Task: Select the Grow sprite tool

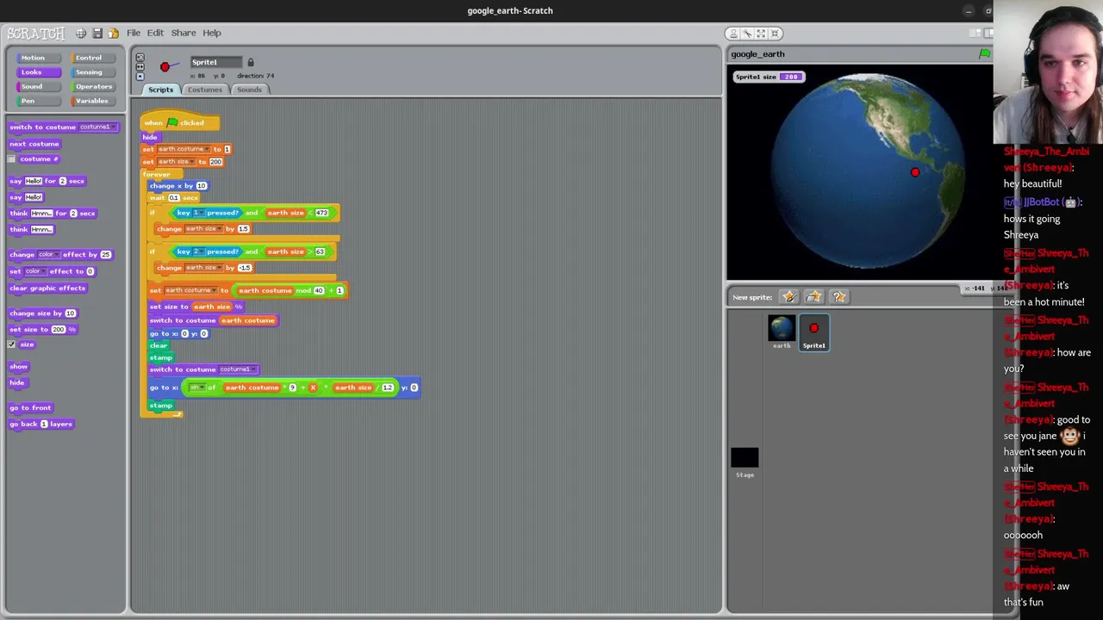Action: pos(761,33)
